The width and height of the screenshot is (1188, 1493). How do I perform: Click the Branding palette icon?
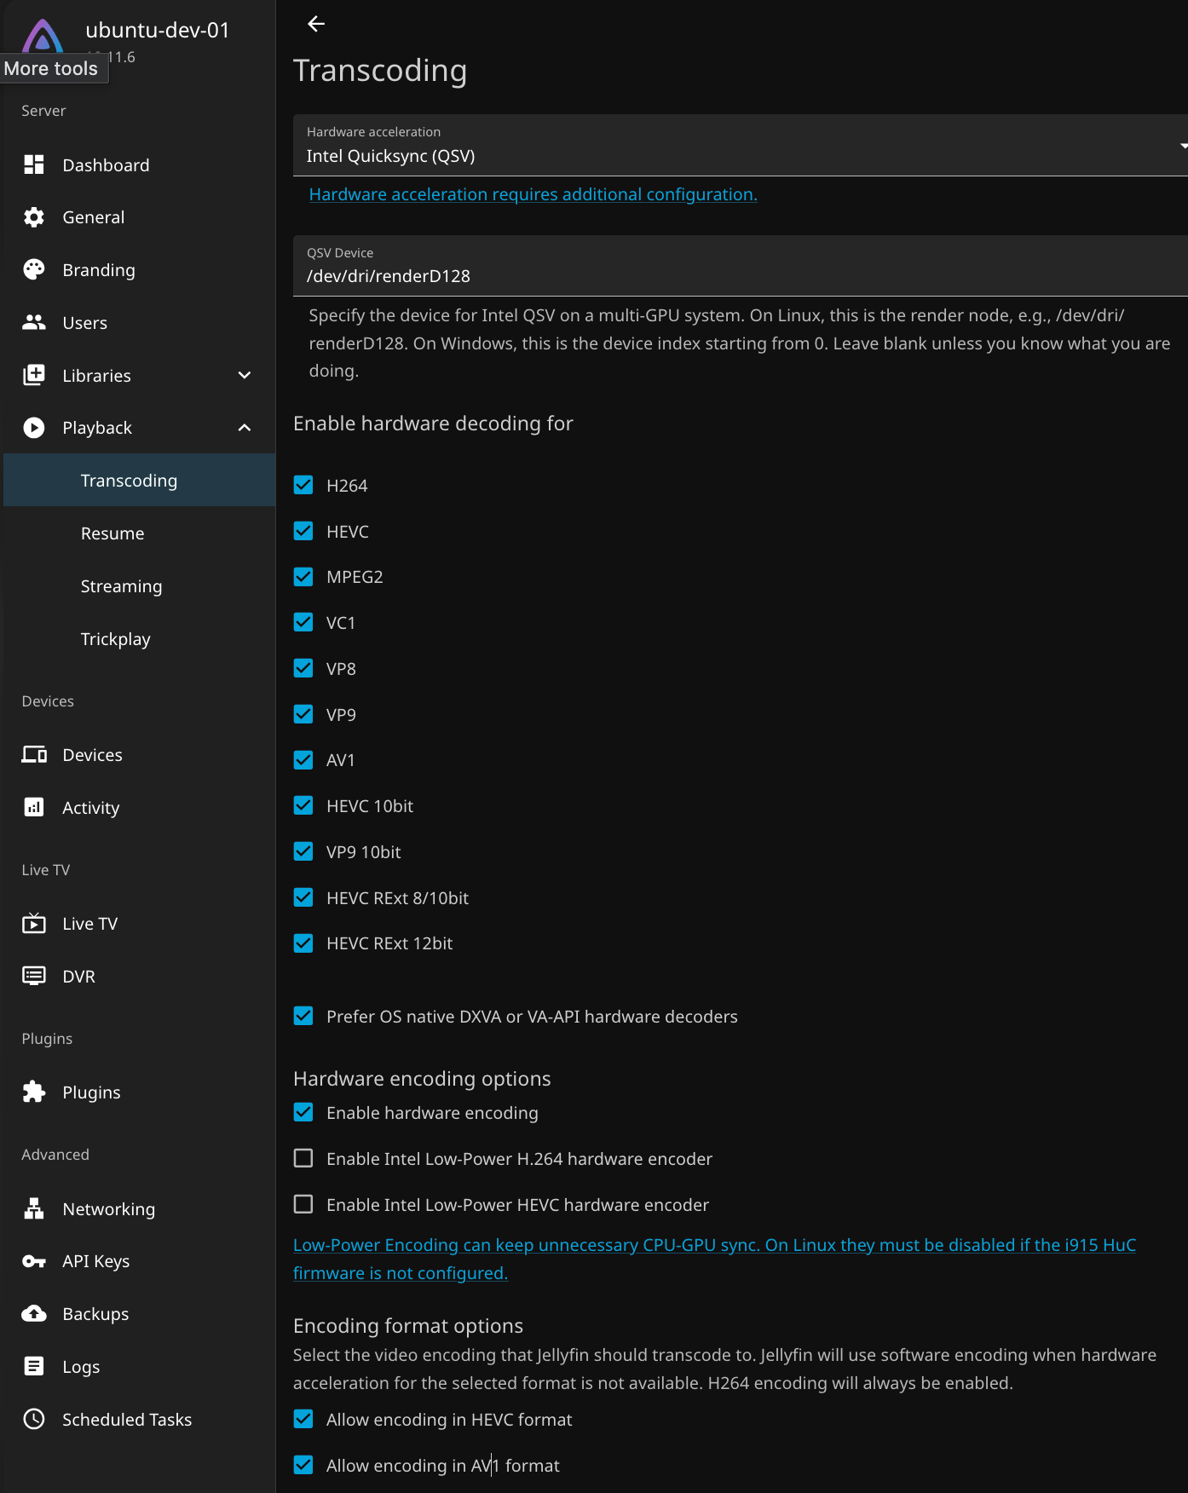[34, 270]
